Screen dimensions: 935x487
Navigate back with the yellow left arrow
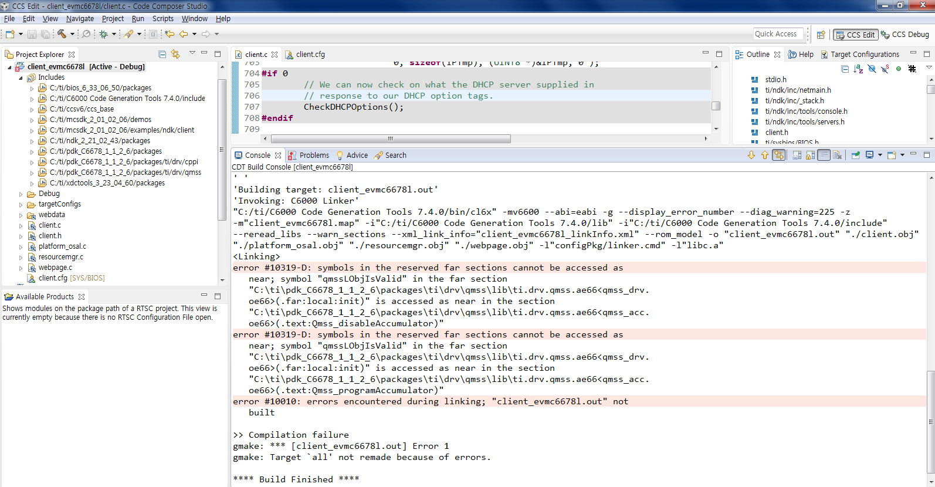[x=184, y=34]
